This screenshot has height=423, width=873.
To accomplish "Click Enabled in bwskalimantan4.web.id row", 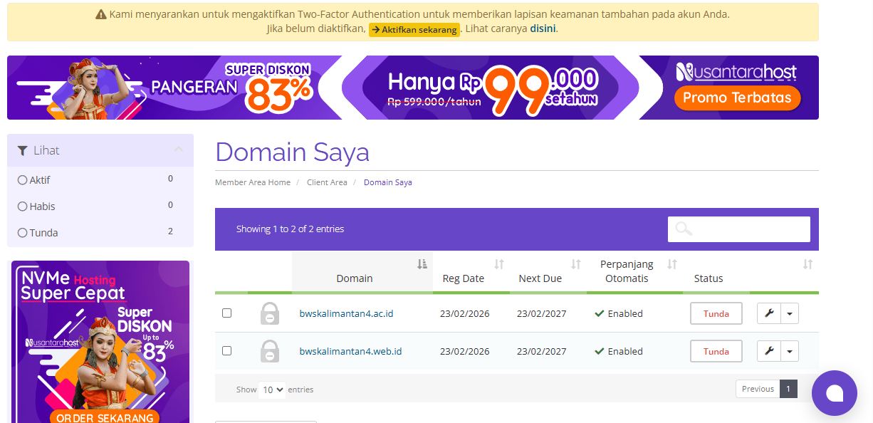I will (625, 351).
